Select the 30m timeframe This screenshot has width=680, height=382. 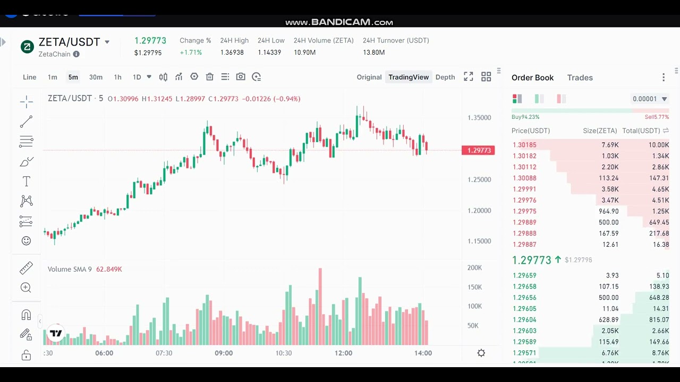(96, 77)
